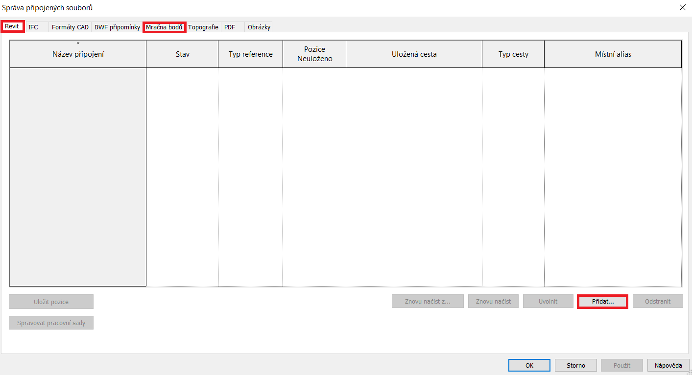Open the Obrázky tab
The image size is (692, 375).
click(259, 27)
